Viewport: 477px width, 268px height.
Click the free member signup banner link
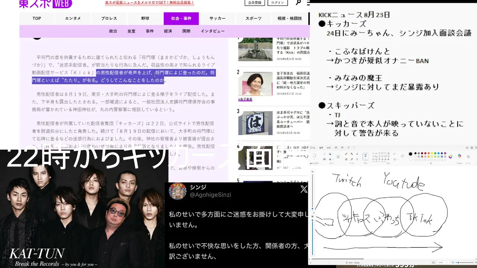pos(149,3)
